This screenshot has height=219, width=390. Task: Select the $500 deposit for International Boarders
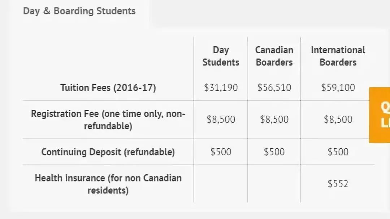point(338,152)
